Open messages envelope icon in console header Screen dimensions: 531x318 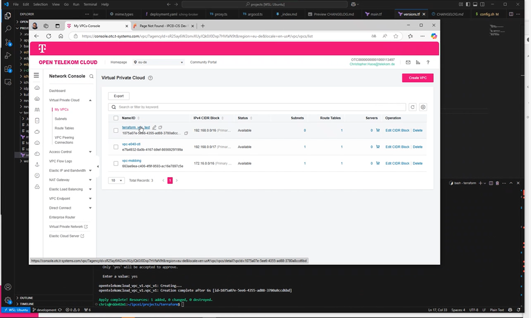coord(408,62)
